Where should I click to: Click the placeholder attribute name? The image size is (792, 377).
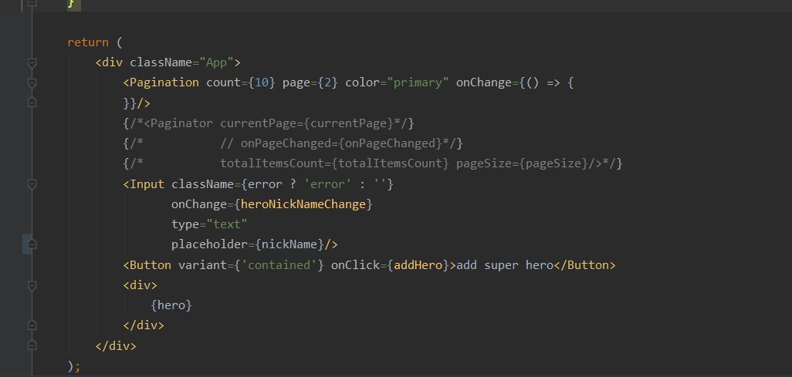[209, 244]
